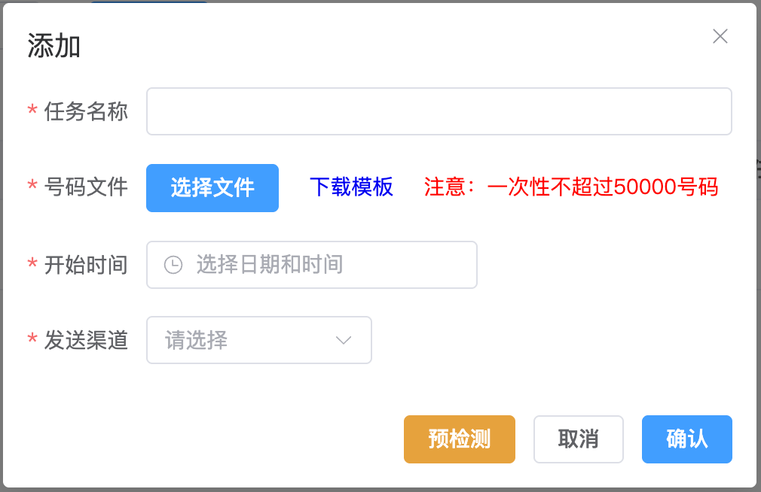Click the orange 预检测 button
This screenshot has height=492, width=761.
pyautogui.click(x=460, y=439)
